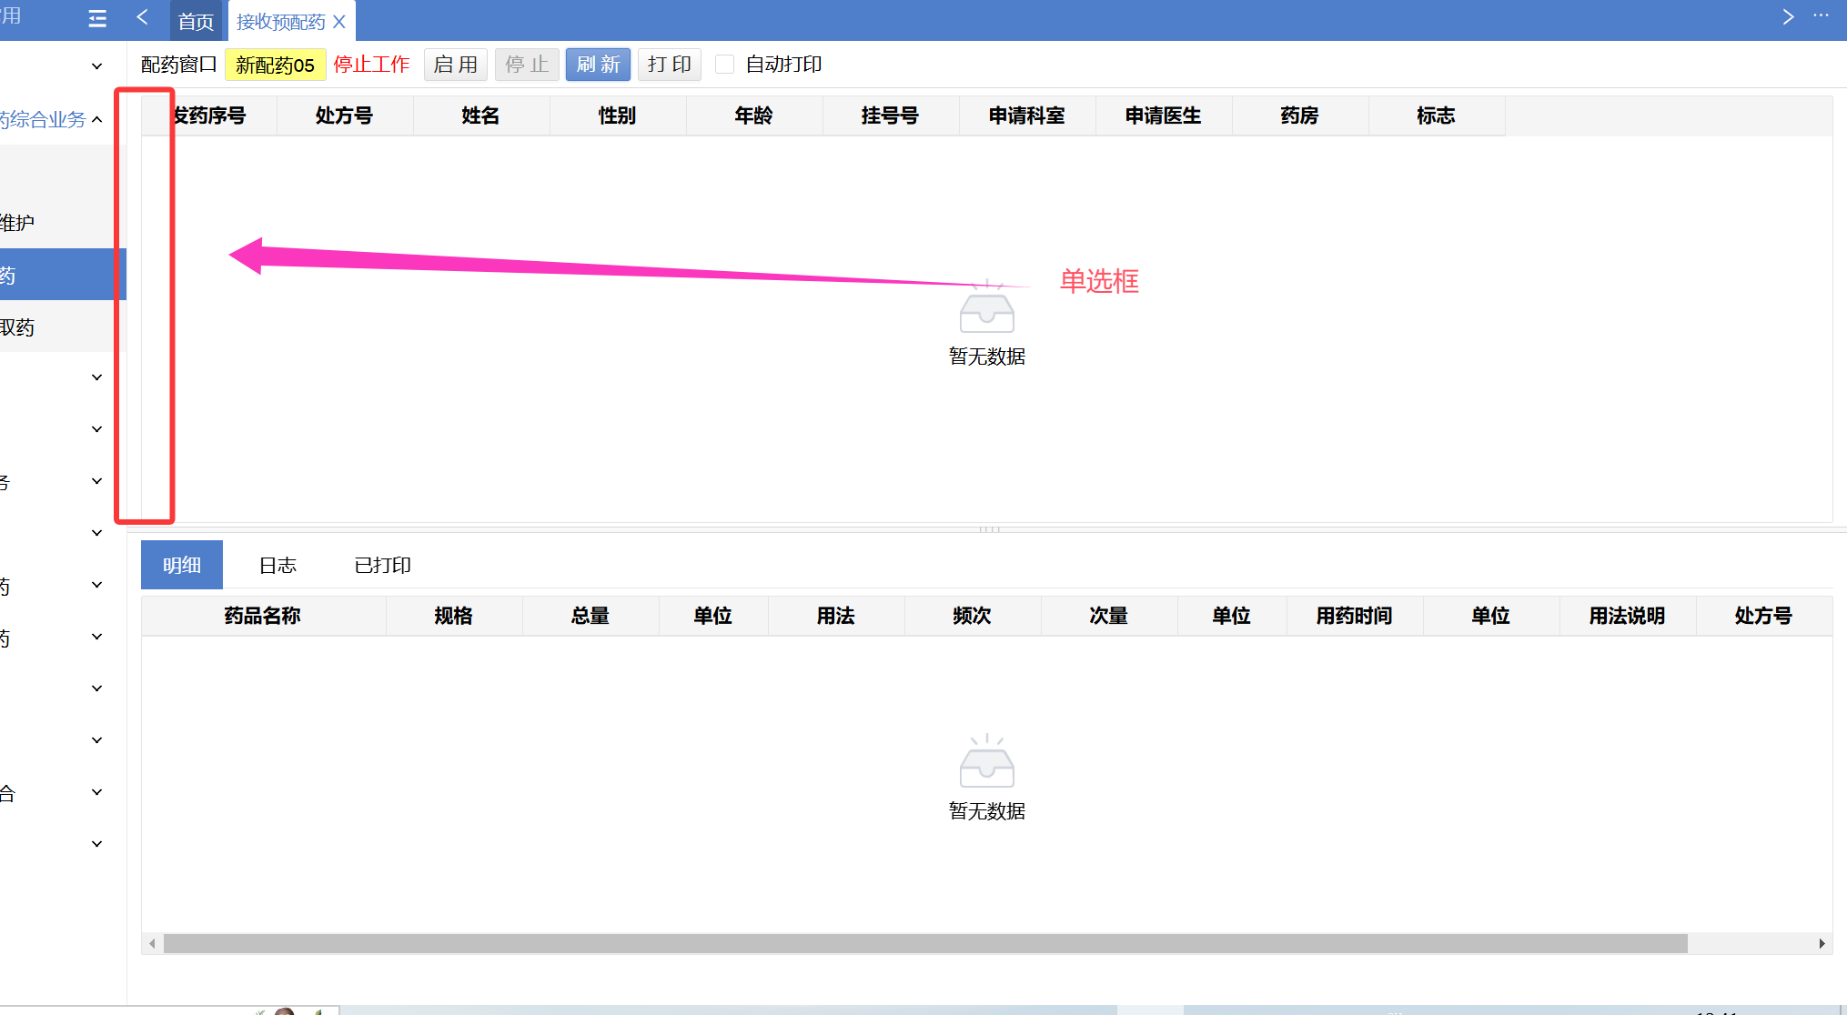
Task: Expand the topmost sidebar chevron
Action: coord(96,66)
